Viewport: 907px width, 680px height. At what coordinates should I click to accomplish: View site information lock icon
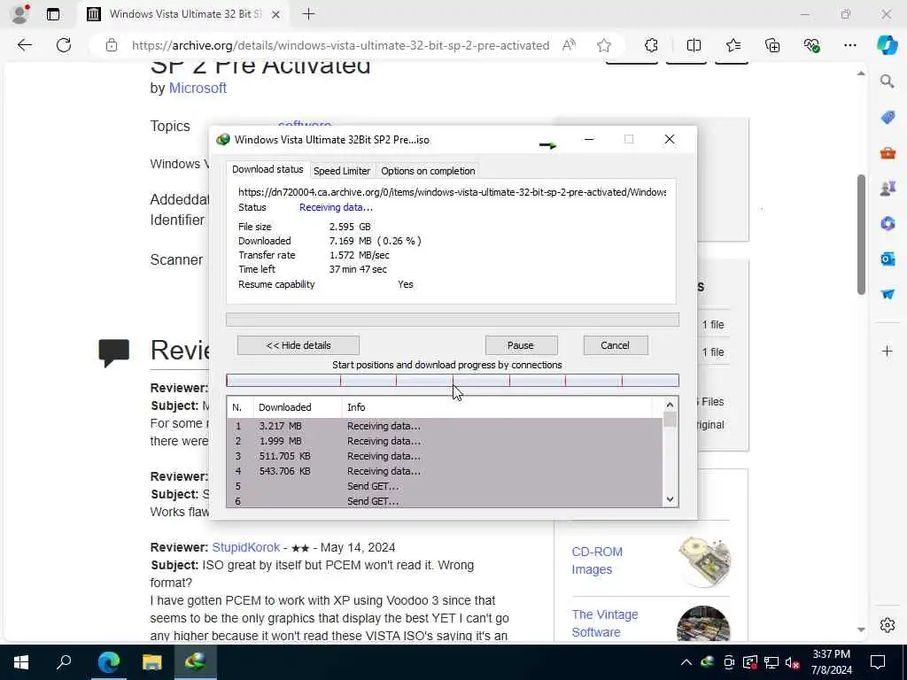112,45
